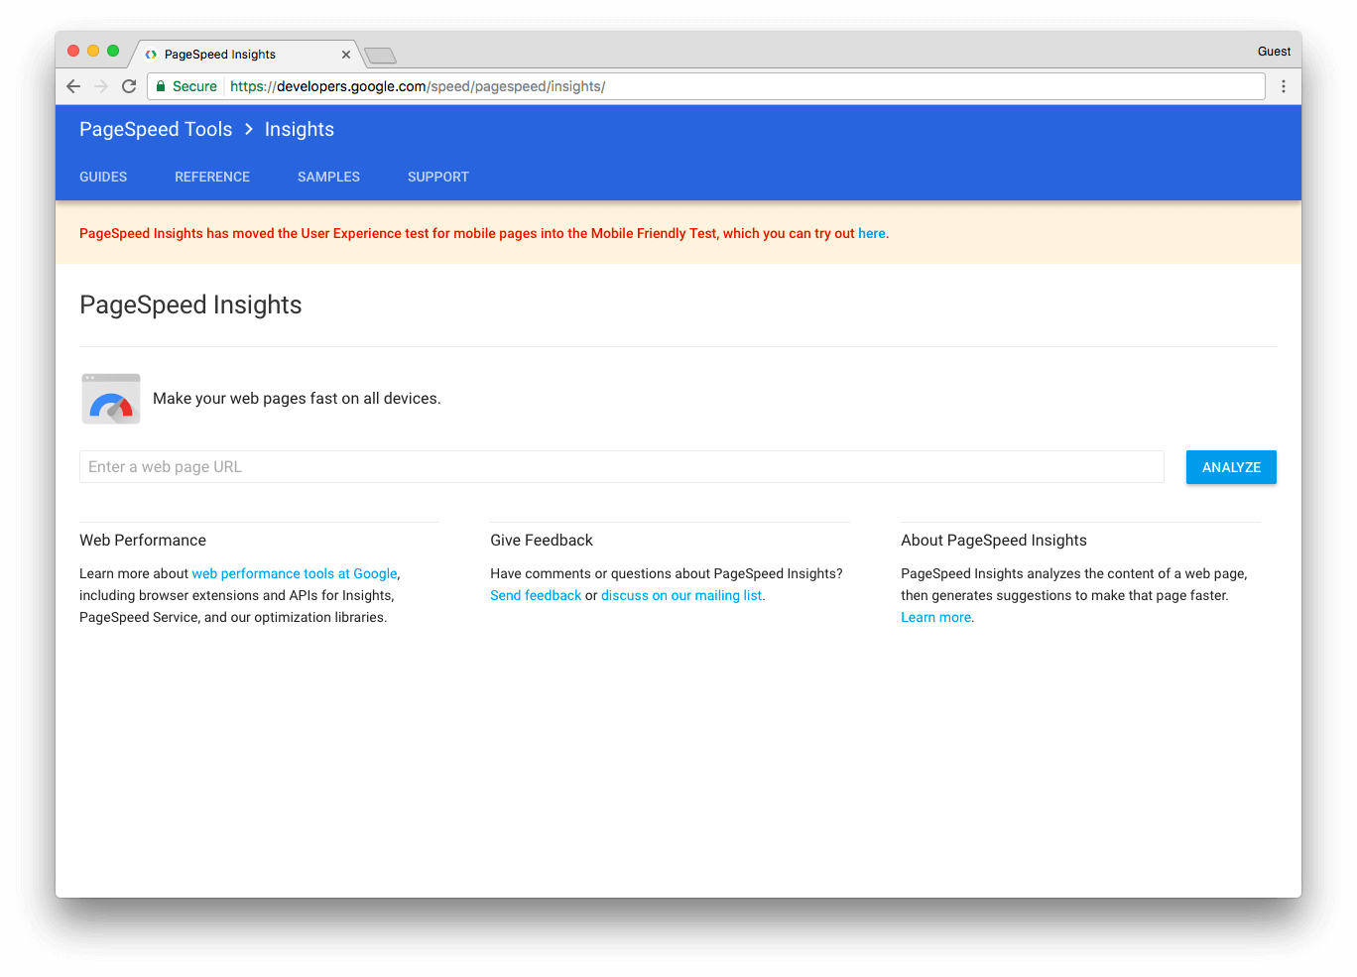1357x977 pixels.
Task: Go to the SUPPORT tab
Action: tap(438, 177)
